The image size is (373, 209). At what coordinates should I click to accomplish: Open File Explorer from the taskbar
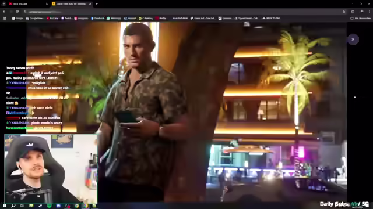click(x=31, y=206)
